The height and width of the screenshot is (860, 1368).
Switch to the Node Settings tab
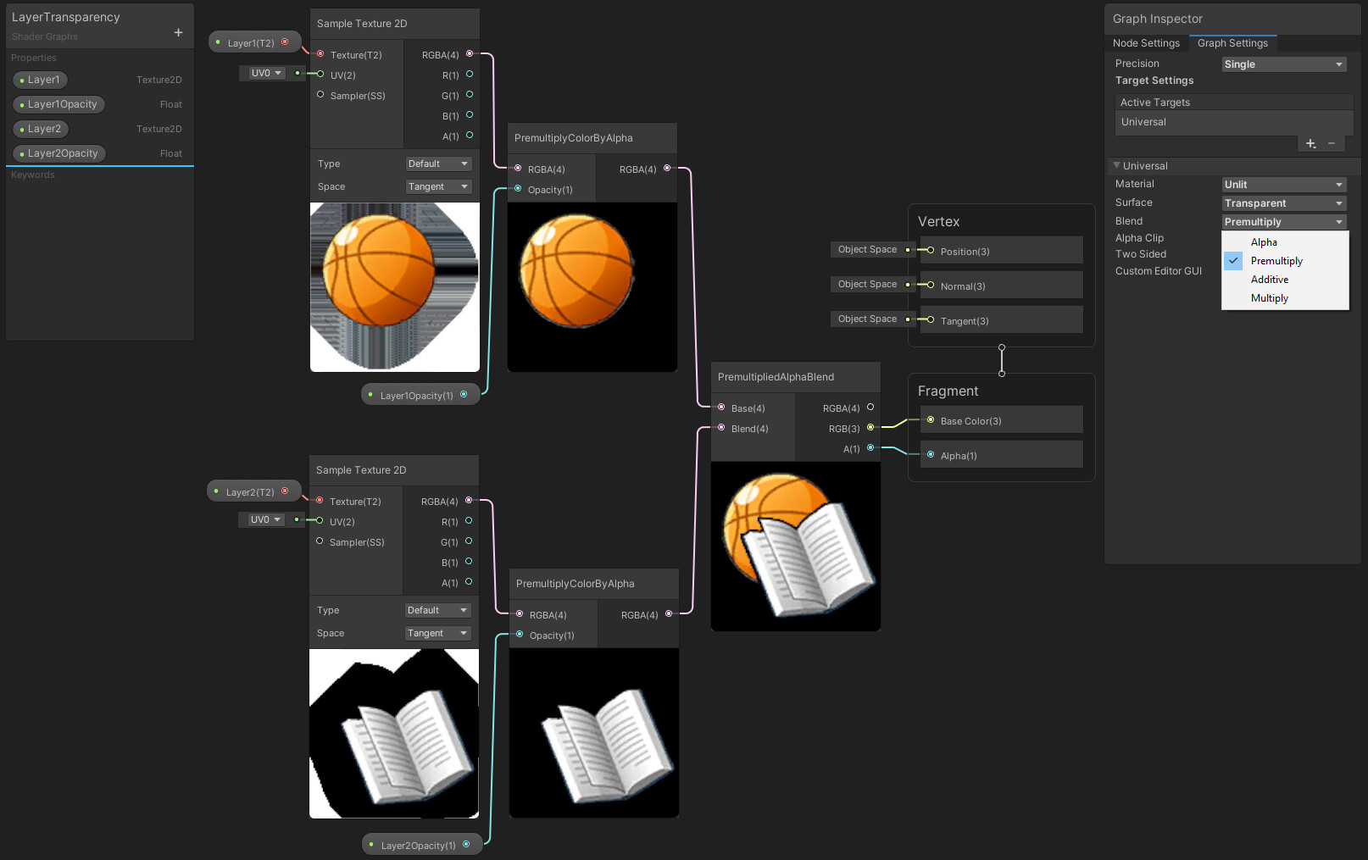1146,42
